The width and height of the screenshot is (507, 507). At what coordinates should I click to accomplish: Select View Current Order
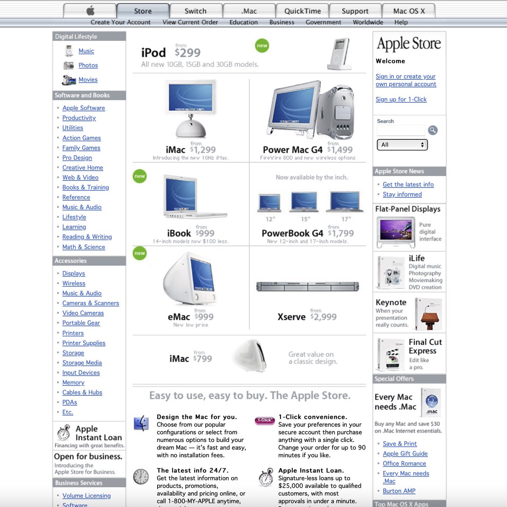(190, 22)
